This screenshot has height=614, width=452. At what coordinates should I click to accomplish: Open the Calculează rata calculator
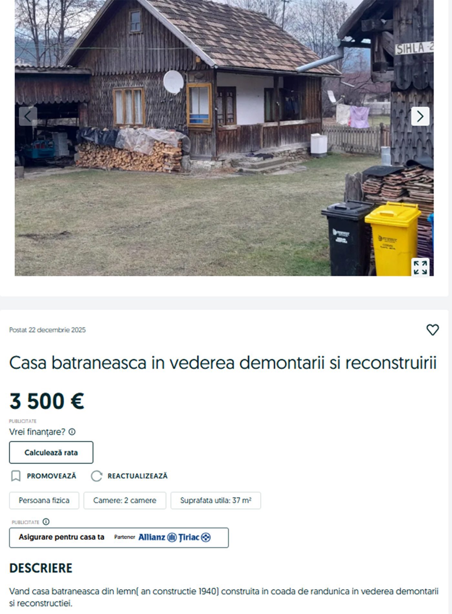click(51, 452)
